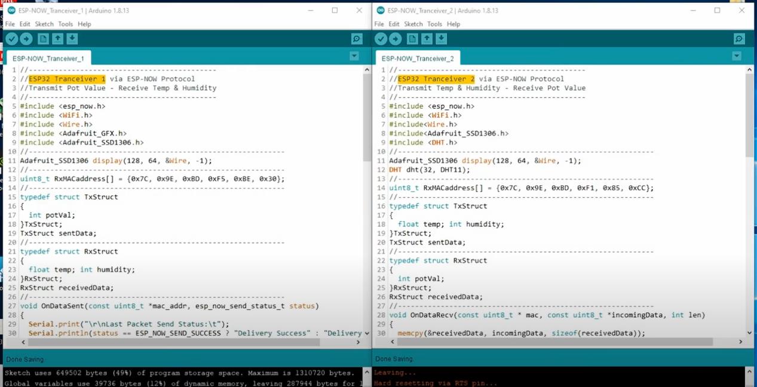Open Edit menu in Tranceiver_2 window
This screenshot has width=757, height=387.
[394, 24]
